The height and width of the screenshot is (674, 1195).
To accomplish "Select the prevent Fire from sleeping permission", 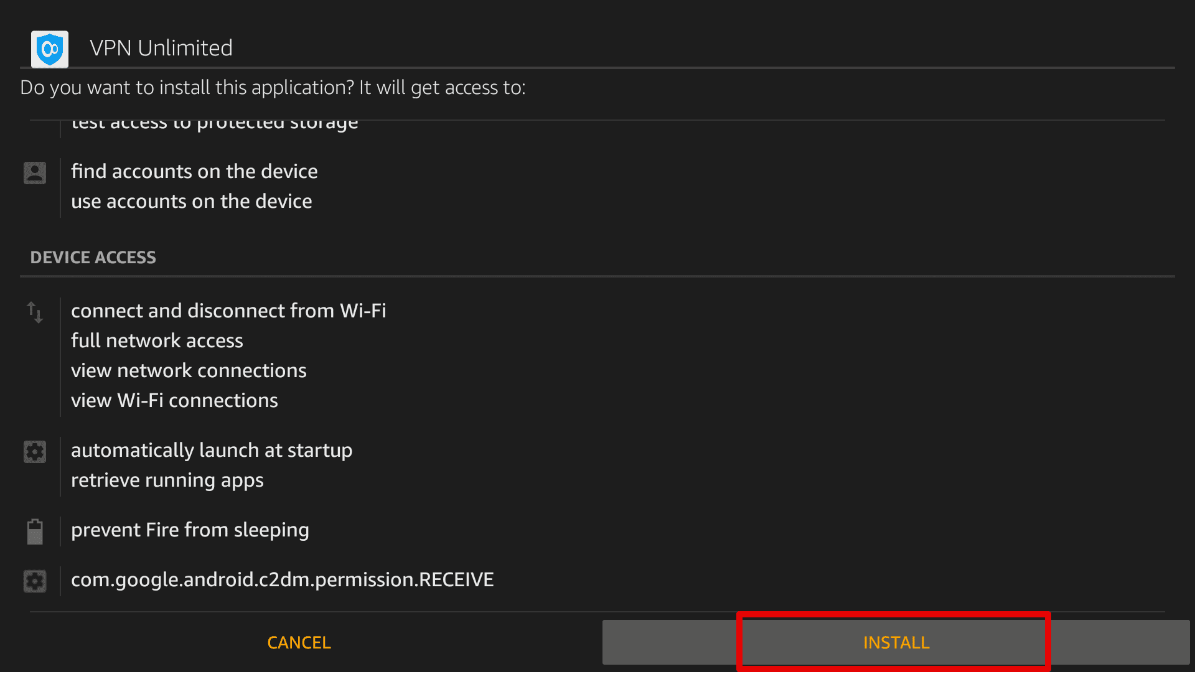I will (190, 530).
